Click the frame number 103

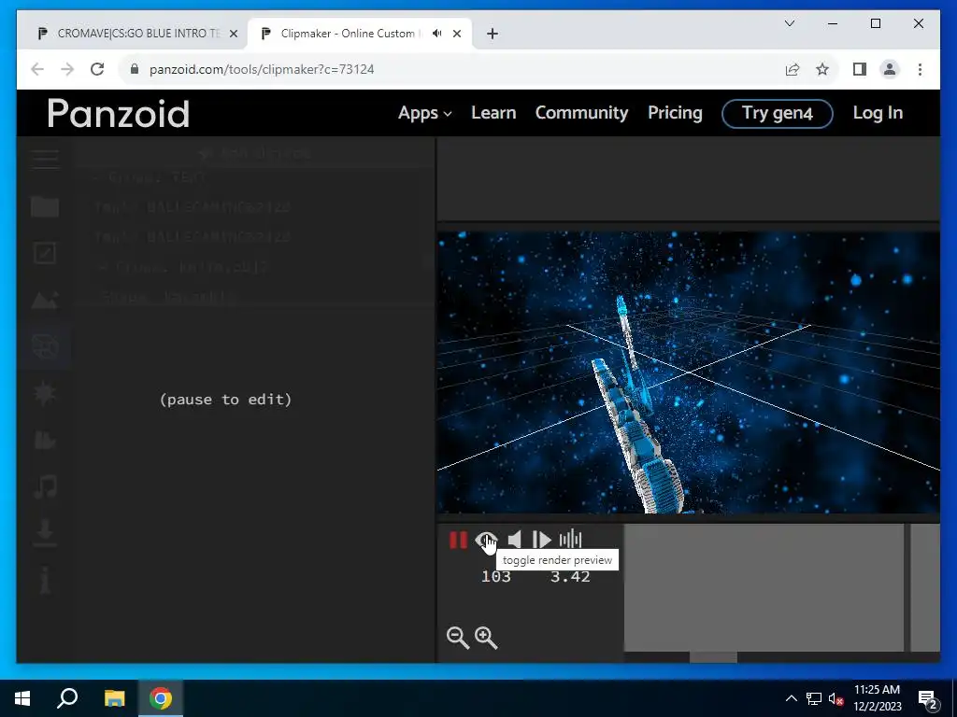coord(495,577)
